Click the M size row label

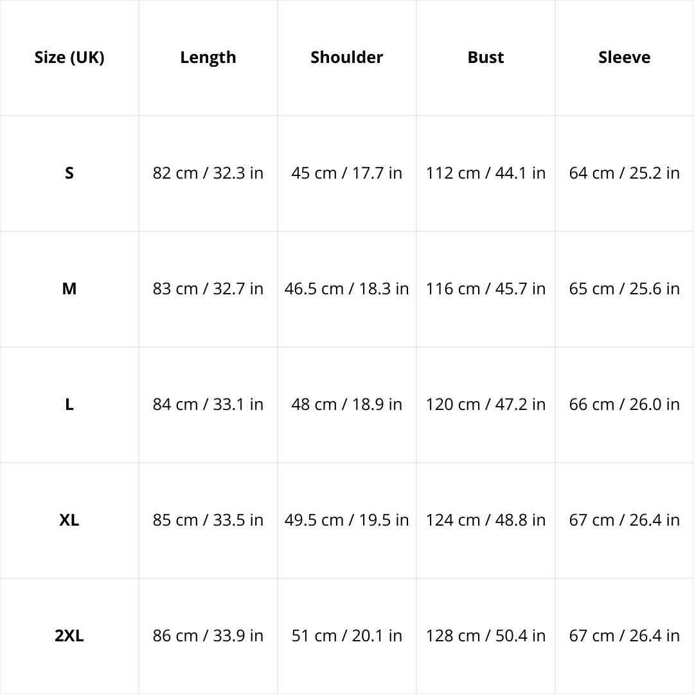pyautogui.click(x=69, y=289)
